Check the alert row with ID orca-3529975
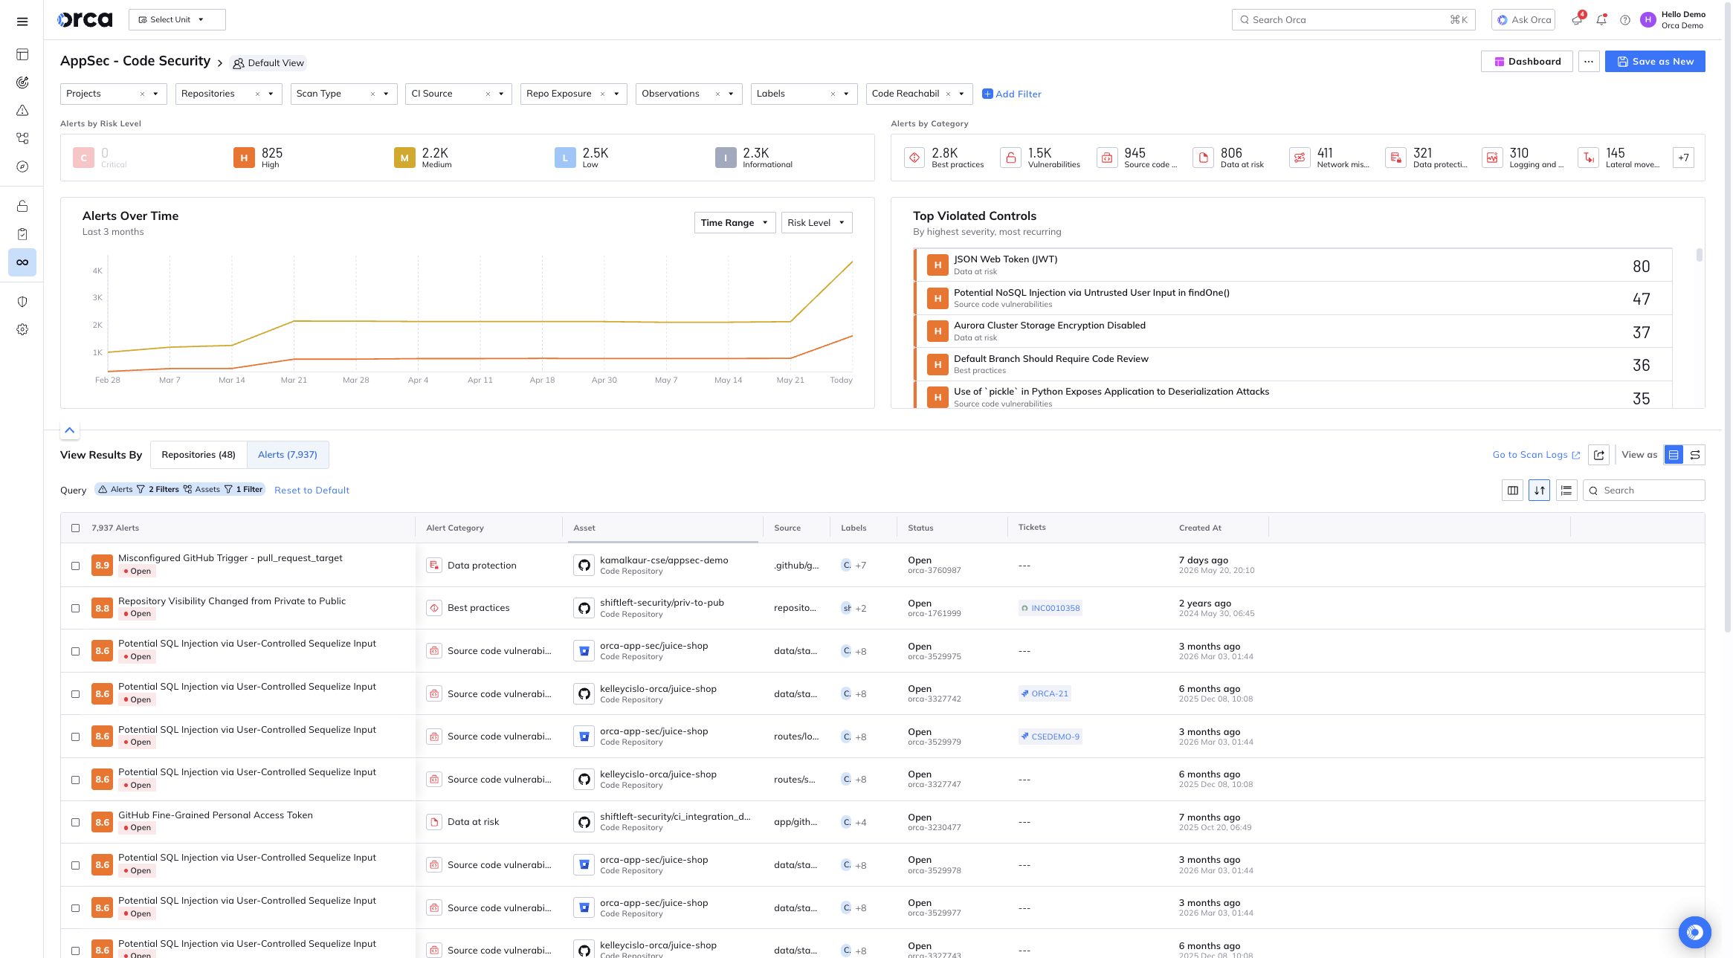 (75, 651)
